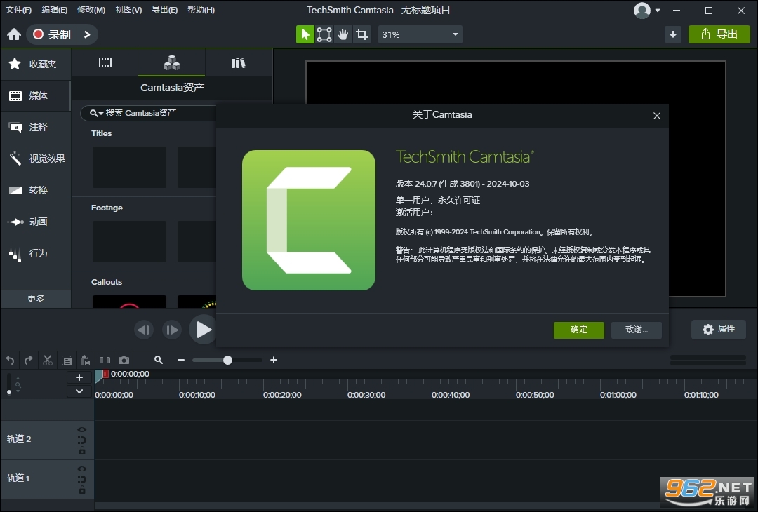Toggle track 1 visibility eye
The height and width of the screenshot is (512, 758).
(x=81, y=469)
